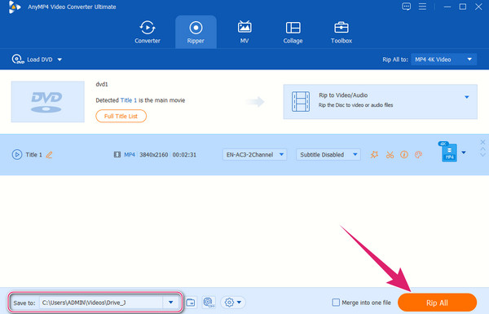Open the output folder icon

click(x=191, y=303)
